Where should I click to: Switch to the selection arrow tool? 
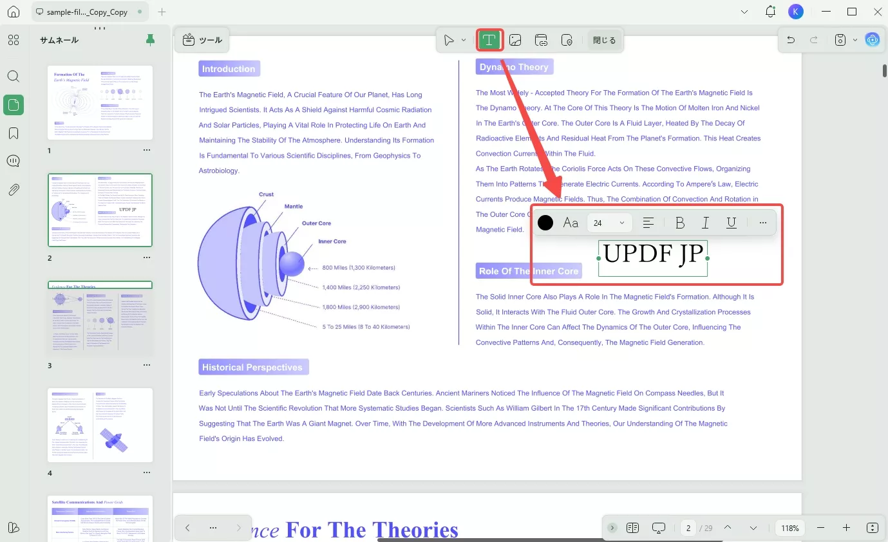coord(449,39)
